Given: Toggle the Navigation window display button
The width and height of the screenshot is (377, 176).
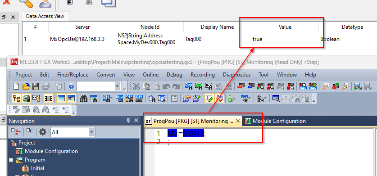Looking at the screenshot, I should tap(16, 98).
